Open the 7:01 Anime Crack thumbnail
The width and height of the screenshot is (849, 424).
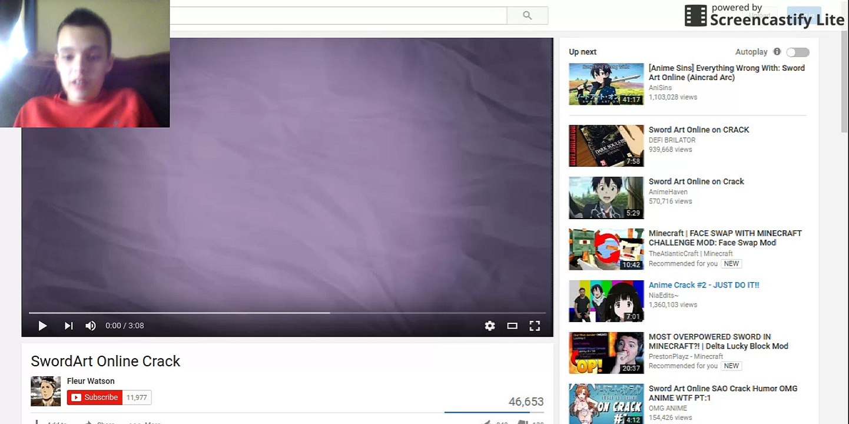(606, 301)
